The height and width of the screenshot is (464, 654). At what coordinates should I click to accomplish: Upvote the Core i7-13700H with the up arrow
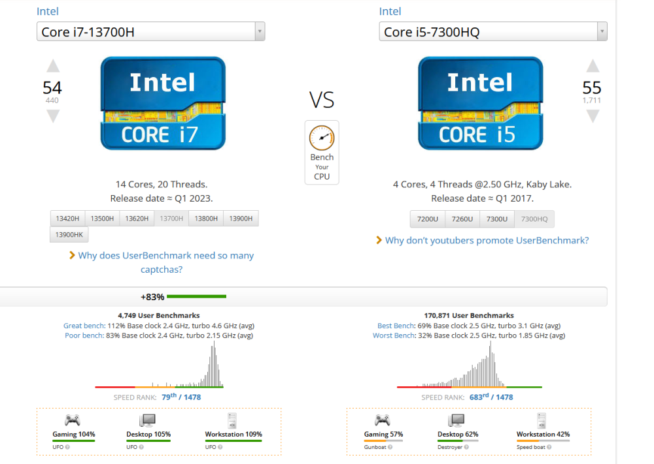(53, 66)
